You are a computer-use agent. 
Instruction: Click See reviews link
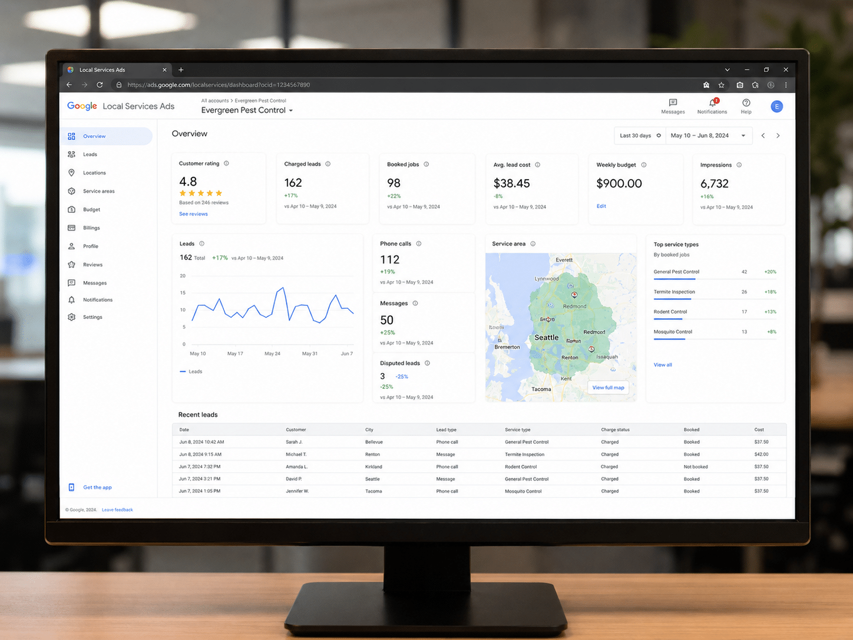(193, 214)
